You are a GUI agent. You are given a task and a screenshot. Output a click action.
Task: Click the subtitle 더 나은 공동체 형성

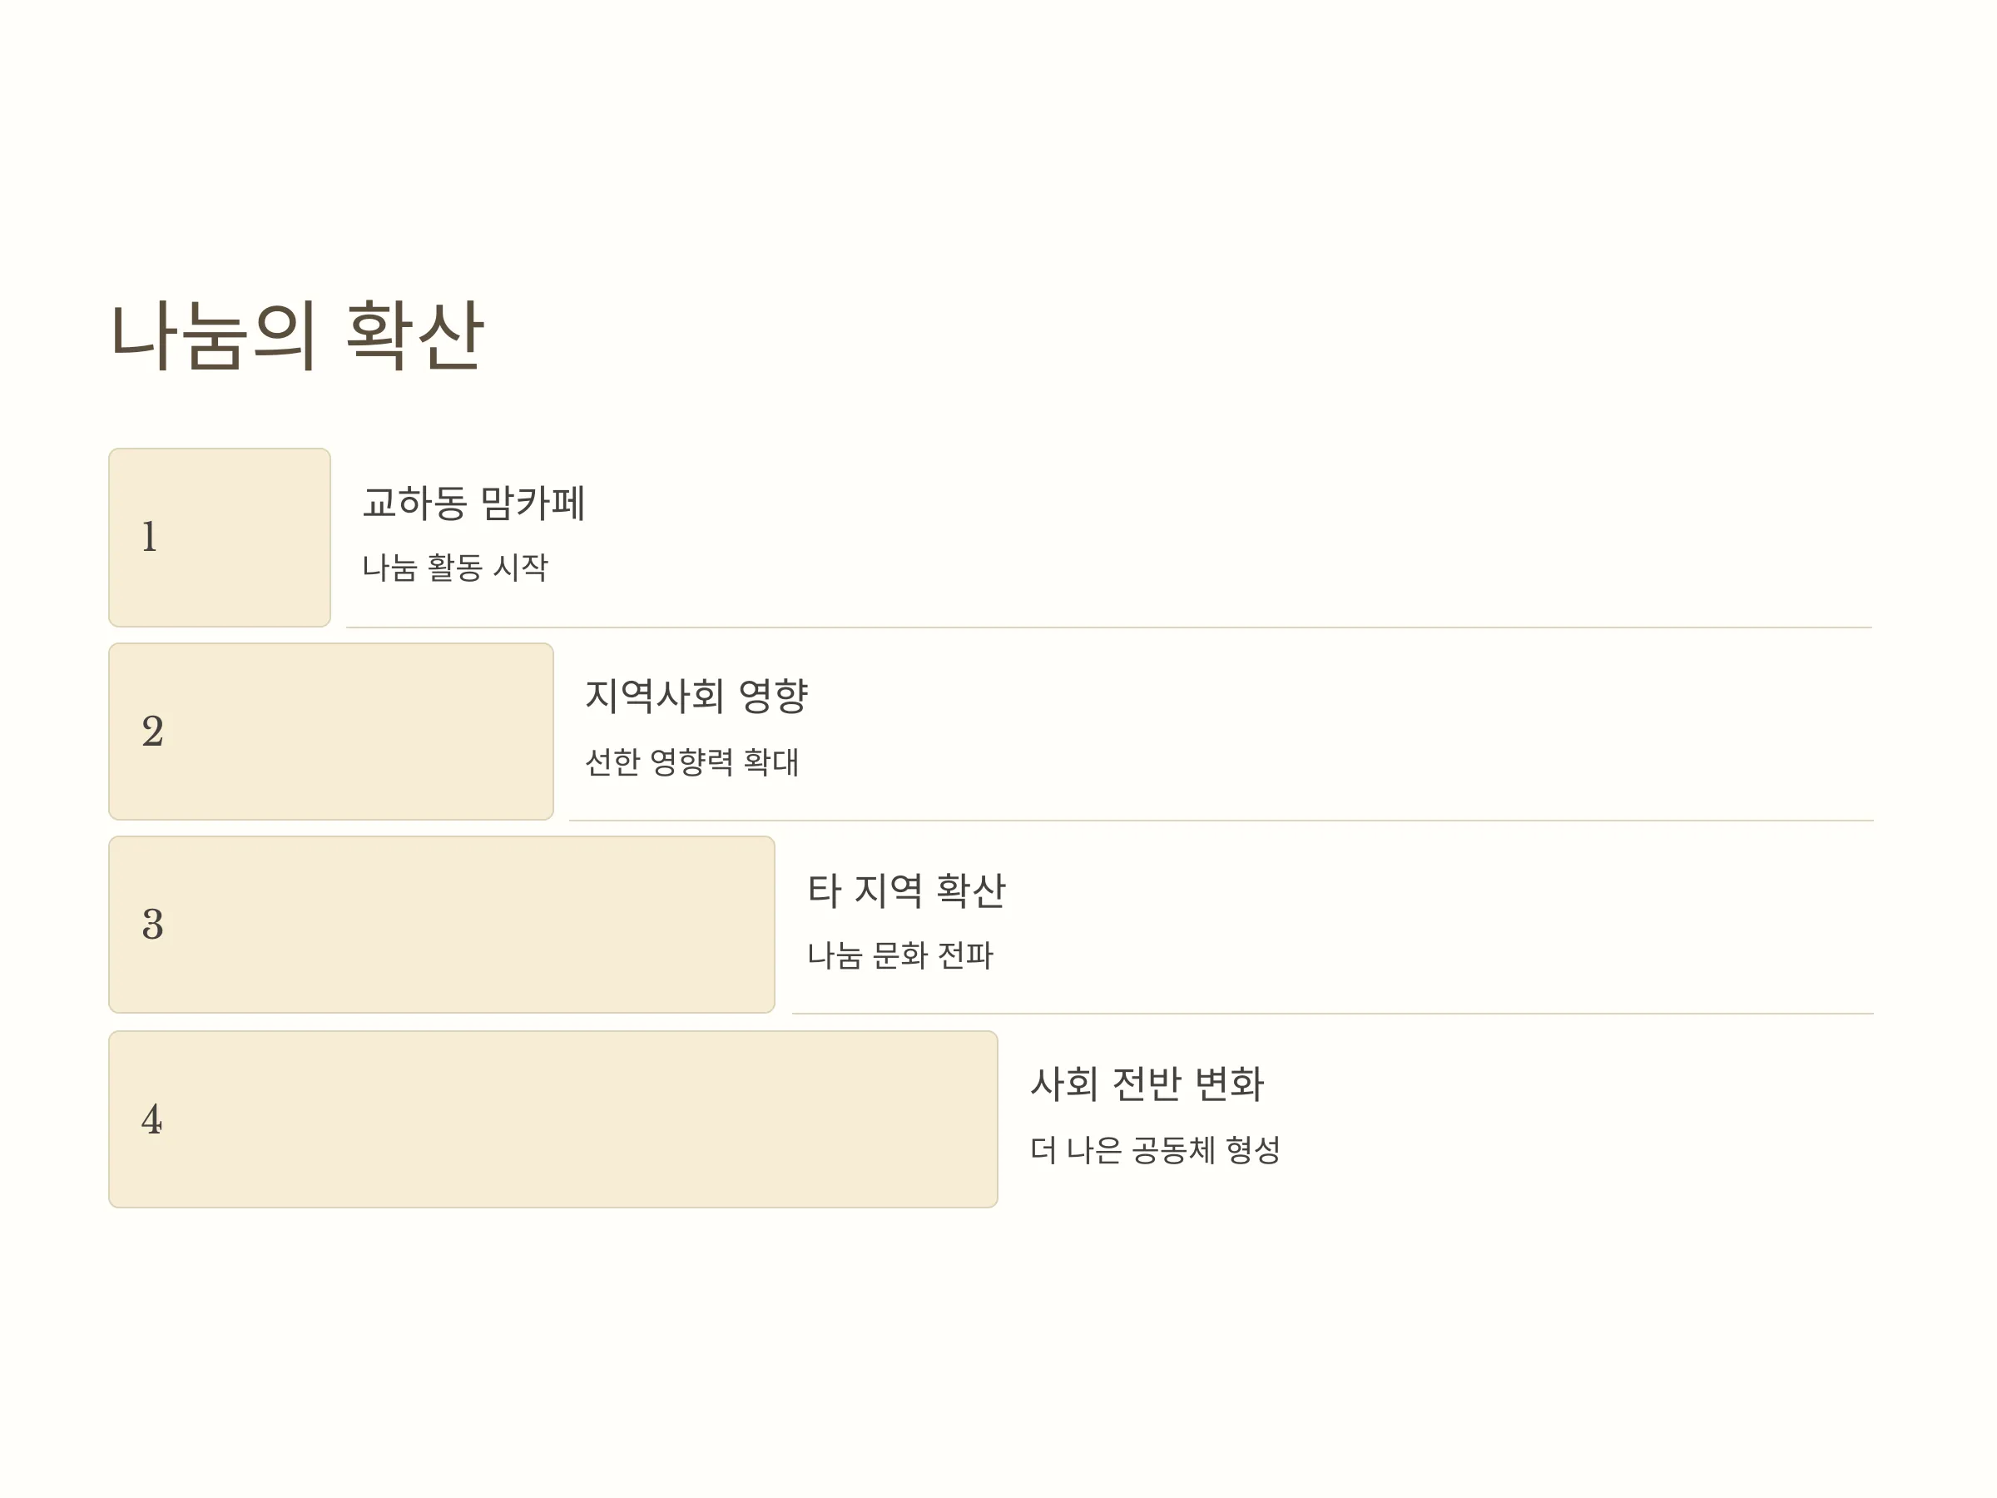1155,1149
